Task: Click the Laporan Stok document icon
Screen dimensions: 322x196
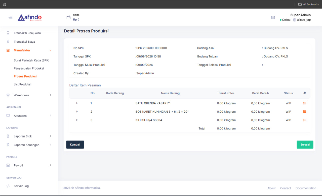Action: [8, 136]
